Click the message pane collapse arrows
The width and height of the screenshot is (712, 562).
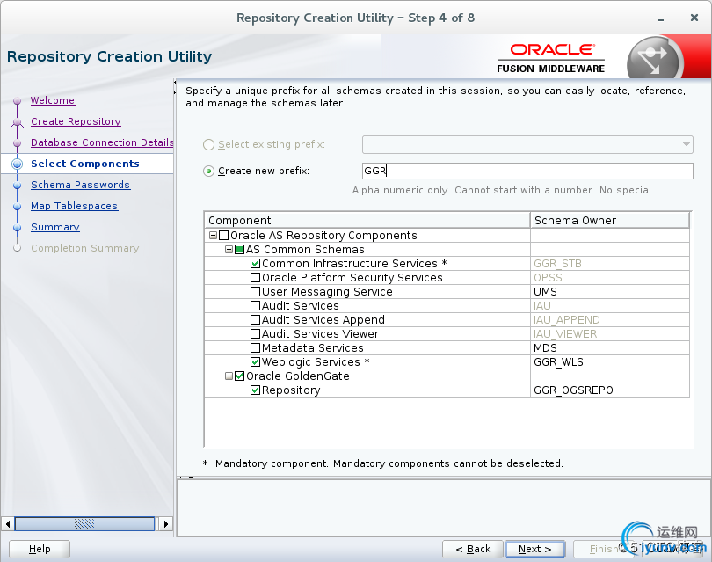pos(185,478)
